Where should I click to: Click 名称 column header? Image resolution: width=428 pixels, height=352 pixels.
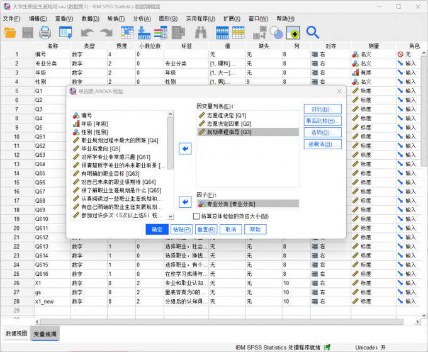click(x=52, y=46)
